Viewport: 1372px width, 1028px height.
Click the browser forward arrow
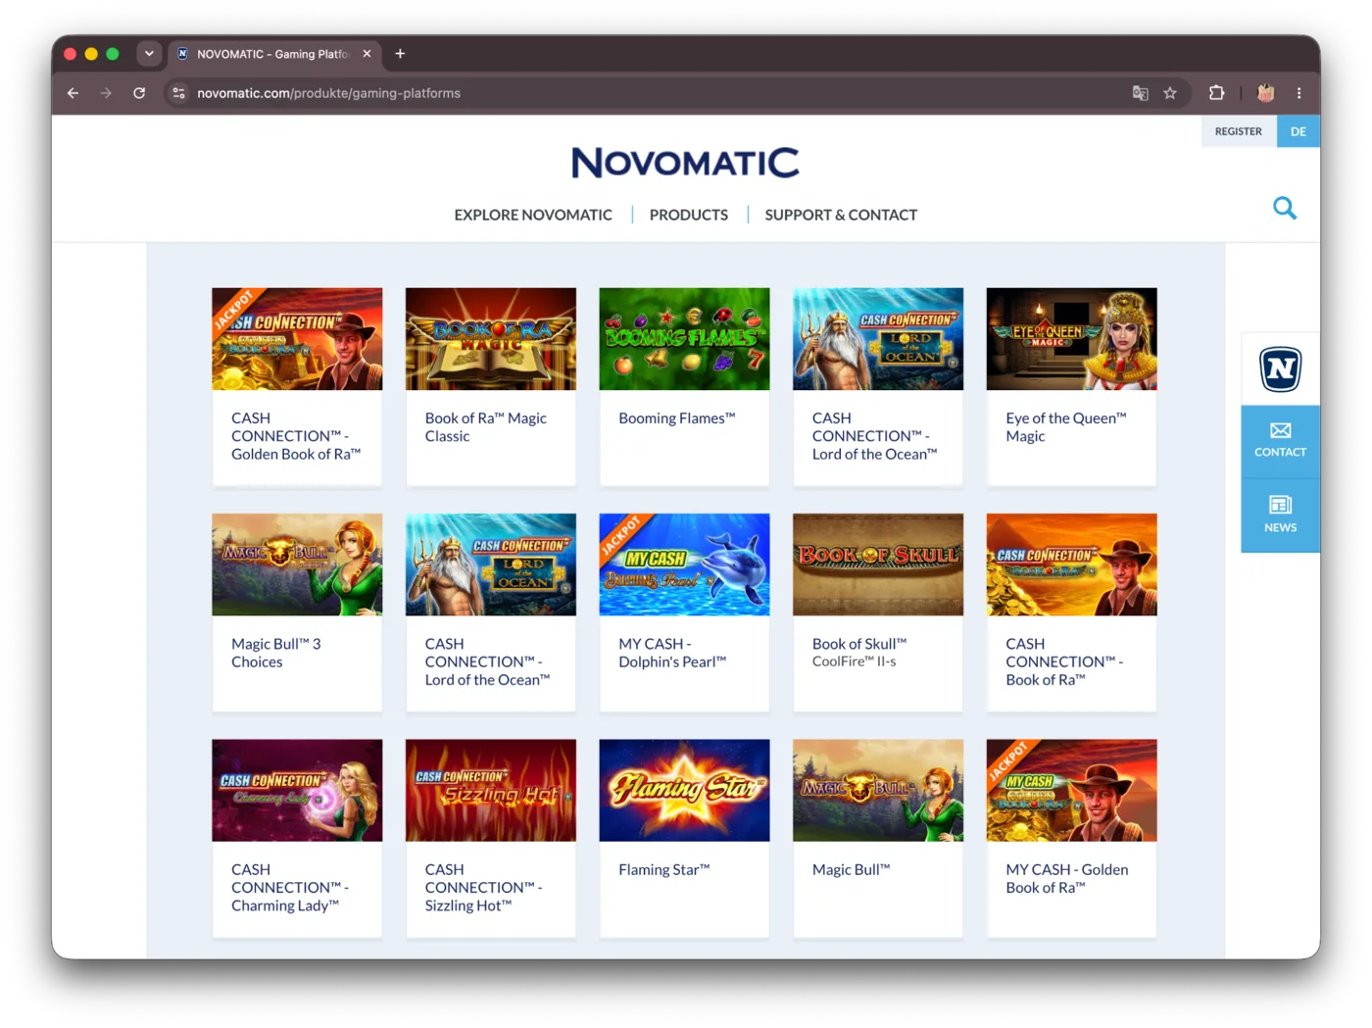click(x=106, y=93)
